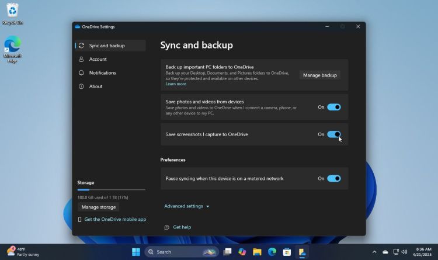Click Manage storage button
Viewport: 438px width, 260px height.
[x=99, y=207]
